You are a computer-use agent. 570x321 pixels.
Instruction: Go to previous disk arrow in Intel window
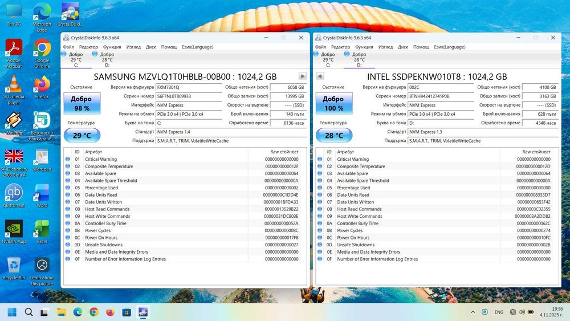(x=320, y=76)
